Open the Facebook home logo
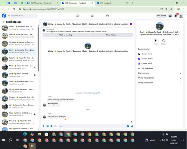The image size is (187, 149). (x=4, y=16)
